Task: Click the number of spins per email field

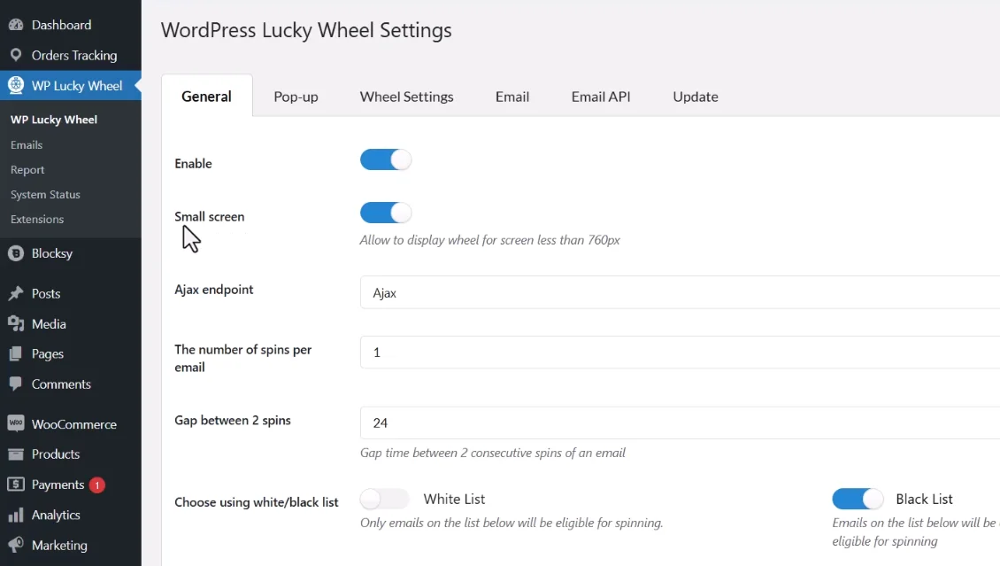Action: [x=680, y=353]
